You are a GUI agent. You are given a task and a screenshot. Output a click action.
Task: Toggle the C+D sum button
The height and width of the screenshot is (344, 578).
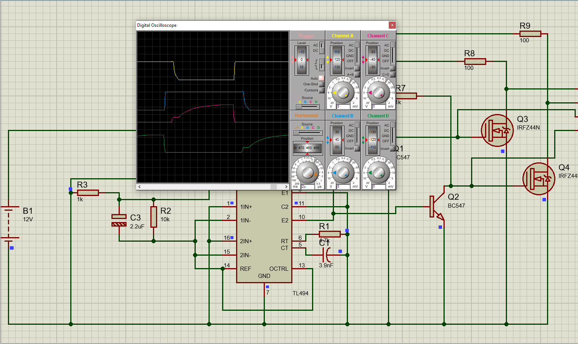pos(393,74)
